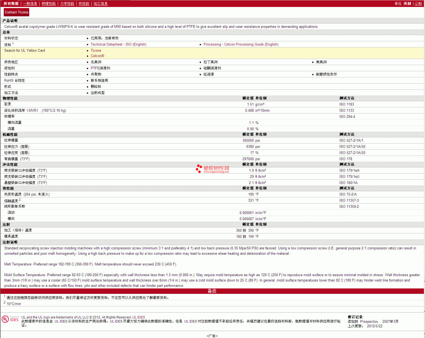Select the ISO 1133 test method text
Viewport: 425px width, 338px height.
coord(347,111)
